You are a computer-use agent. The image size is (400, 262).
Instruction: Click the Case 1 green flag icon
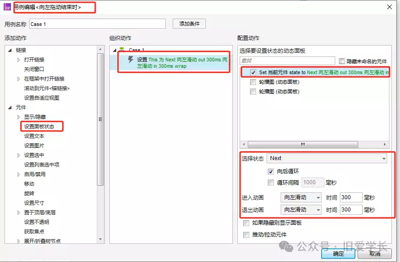[122, 50]
